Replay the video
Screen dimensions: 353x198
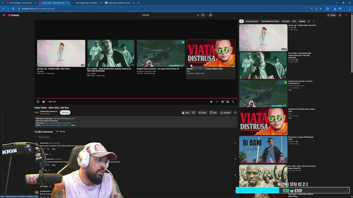click(x=38, y=102)
